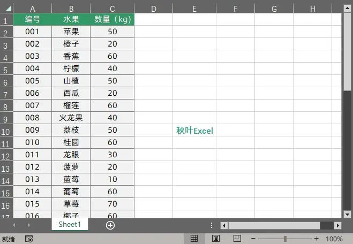The width and height of the screenshot is (353, 244).
Task: Click next sheet navigation arrow
Action: click(x=28, y=225)
